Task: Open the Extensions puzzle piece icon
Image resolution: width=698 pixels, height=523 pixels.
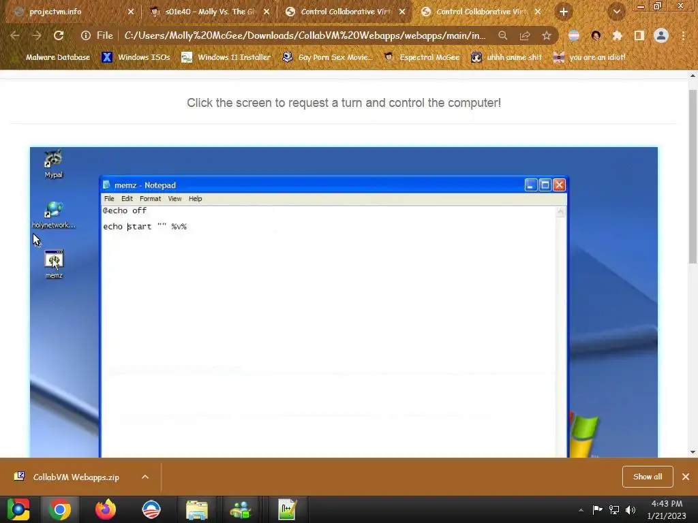Action: pyautogui.click(x=617, y=35)
